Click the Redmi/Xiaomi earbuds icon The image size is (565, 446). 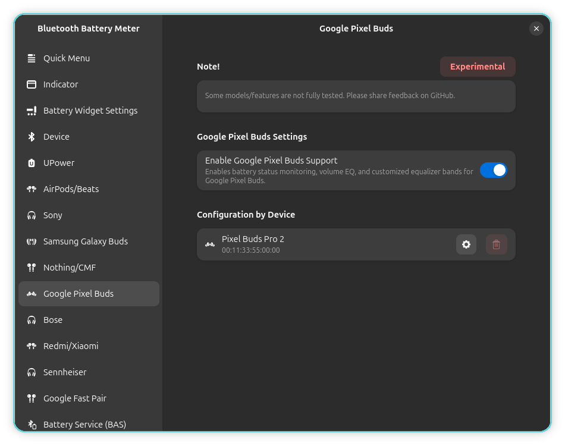[x=32, y=346]
